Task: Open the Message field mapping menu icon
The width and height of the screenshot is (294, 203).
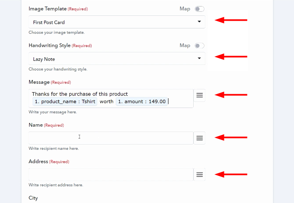Action: [x=199, y=95]
